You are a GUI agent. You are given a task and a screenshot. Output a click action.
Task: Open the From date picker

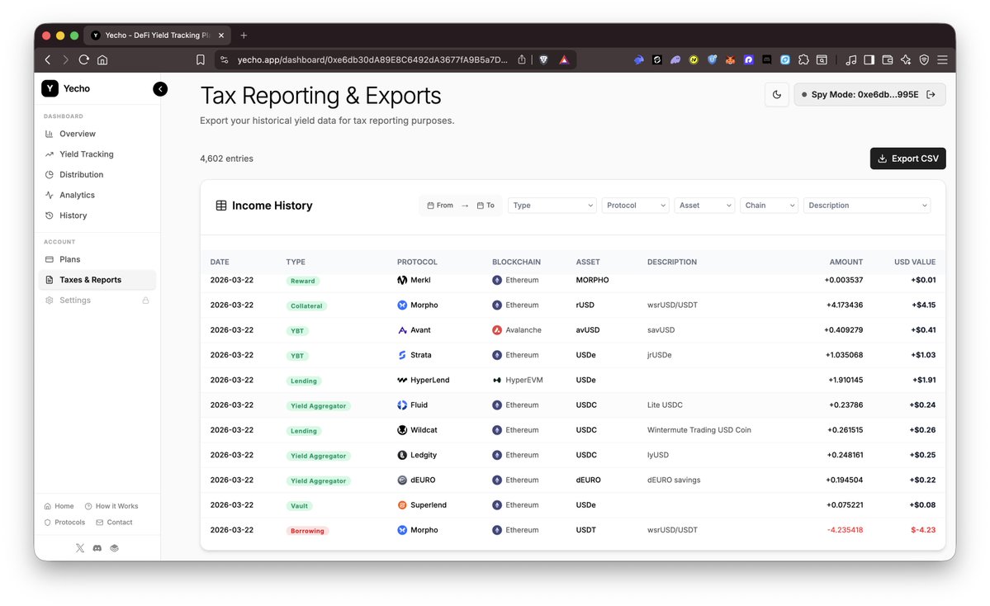[440, 205]
